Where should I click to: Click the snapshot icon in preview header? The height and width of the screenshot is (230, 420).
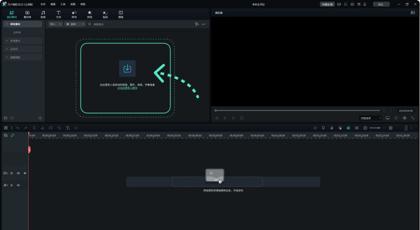[x=413, y=12]
